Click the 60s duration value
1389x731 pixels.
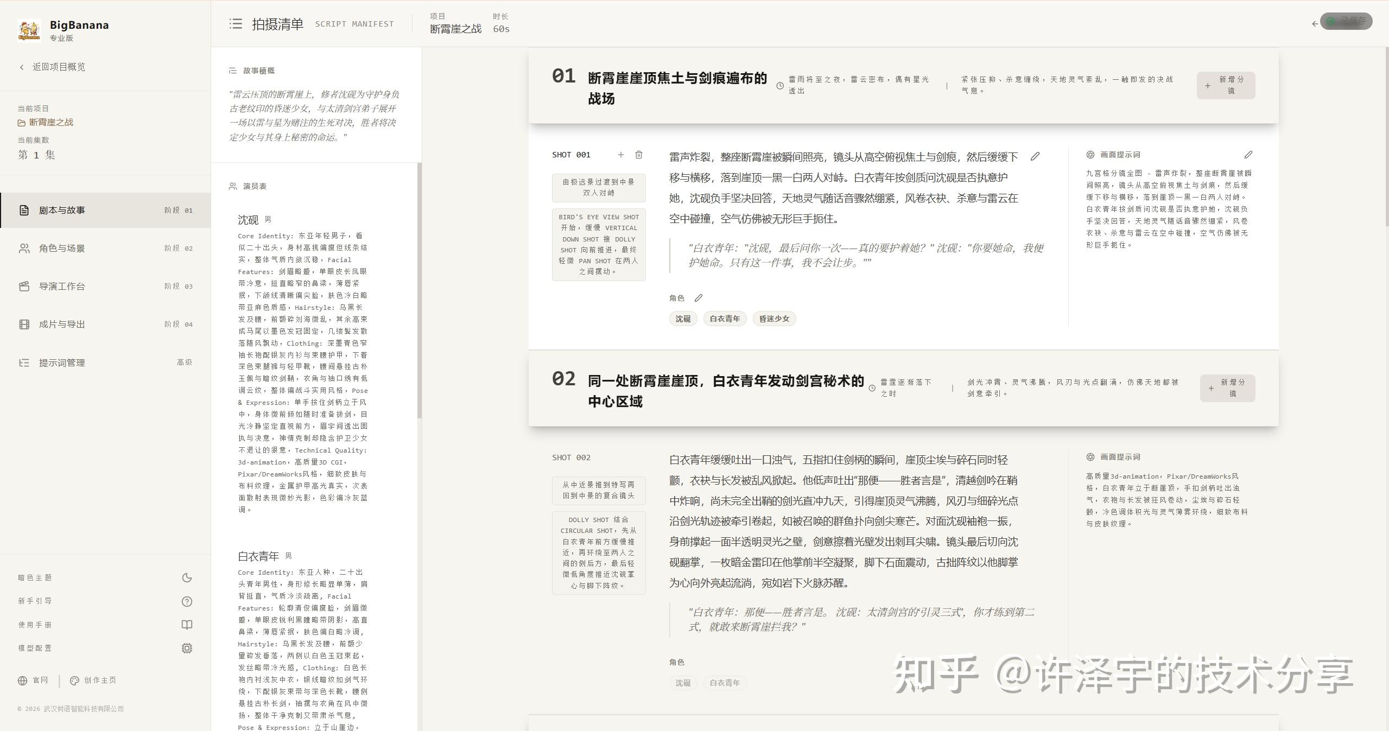501,29
